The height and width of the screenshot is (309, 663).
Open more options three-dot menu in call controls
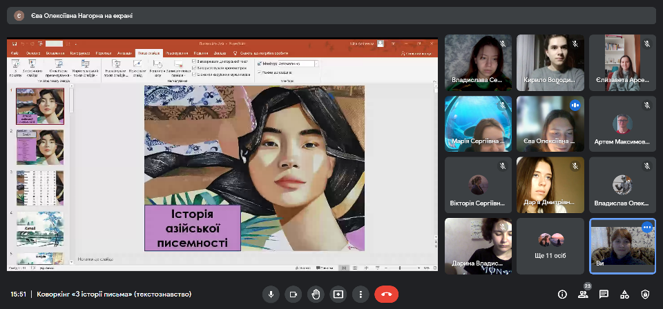click(x=360, y=295)
